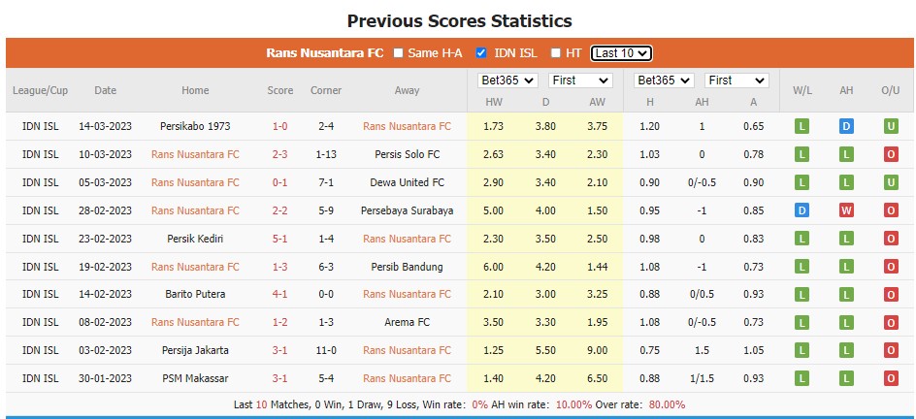Open the Persis Solo FC team link
The width and height of the screenshot is (916, 419).
point(407,154)
